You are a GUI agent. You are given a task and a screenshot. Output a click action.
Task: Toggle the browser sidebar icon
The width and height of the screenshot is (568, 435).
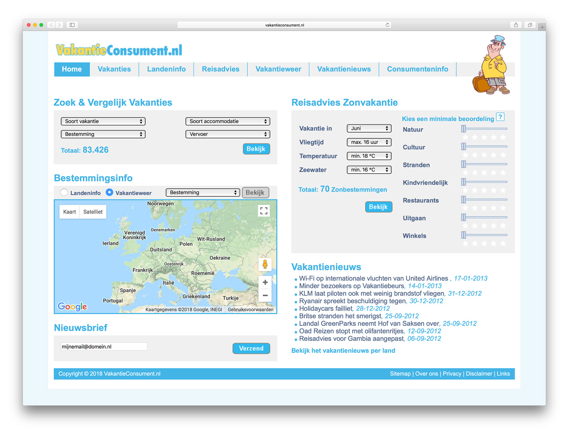coord(72,25)
